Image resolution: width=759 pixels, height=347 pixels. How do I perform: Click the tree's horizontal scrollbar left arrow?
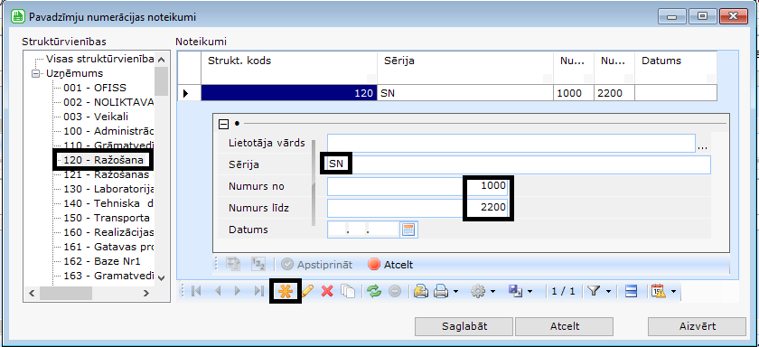click(32, 293)
